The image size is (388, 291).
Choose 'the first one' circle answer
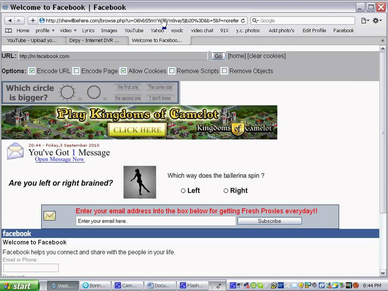[128, 87]
